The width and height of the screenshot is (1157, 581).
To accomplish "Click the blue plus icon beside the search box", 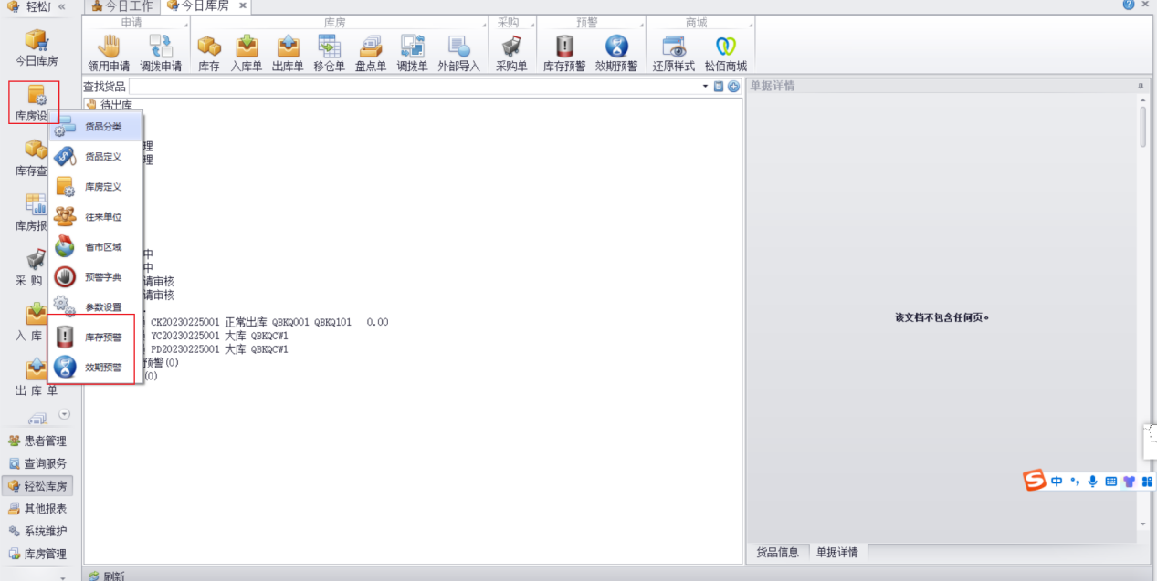I will [x=733, y=87].
